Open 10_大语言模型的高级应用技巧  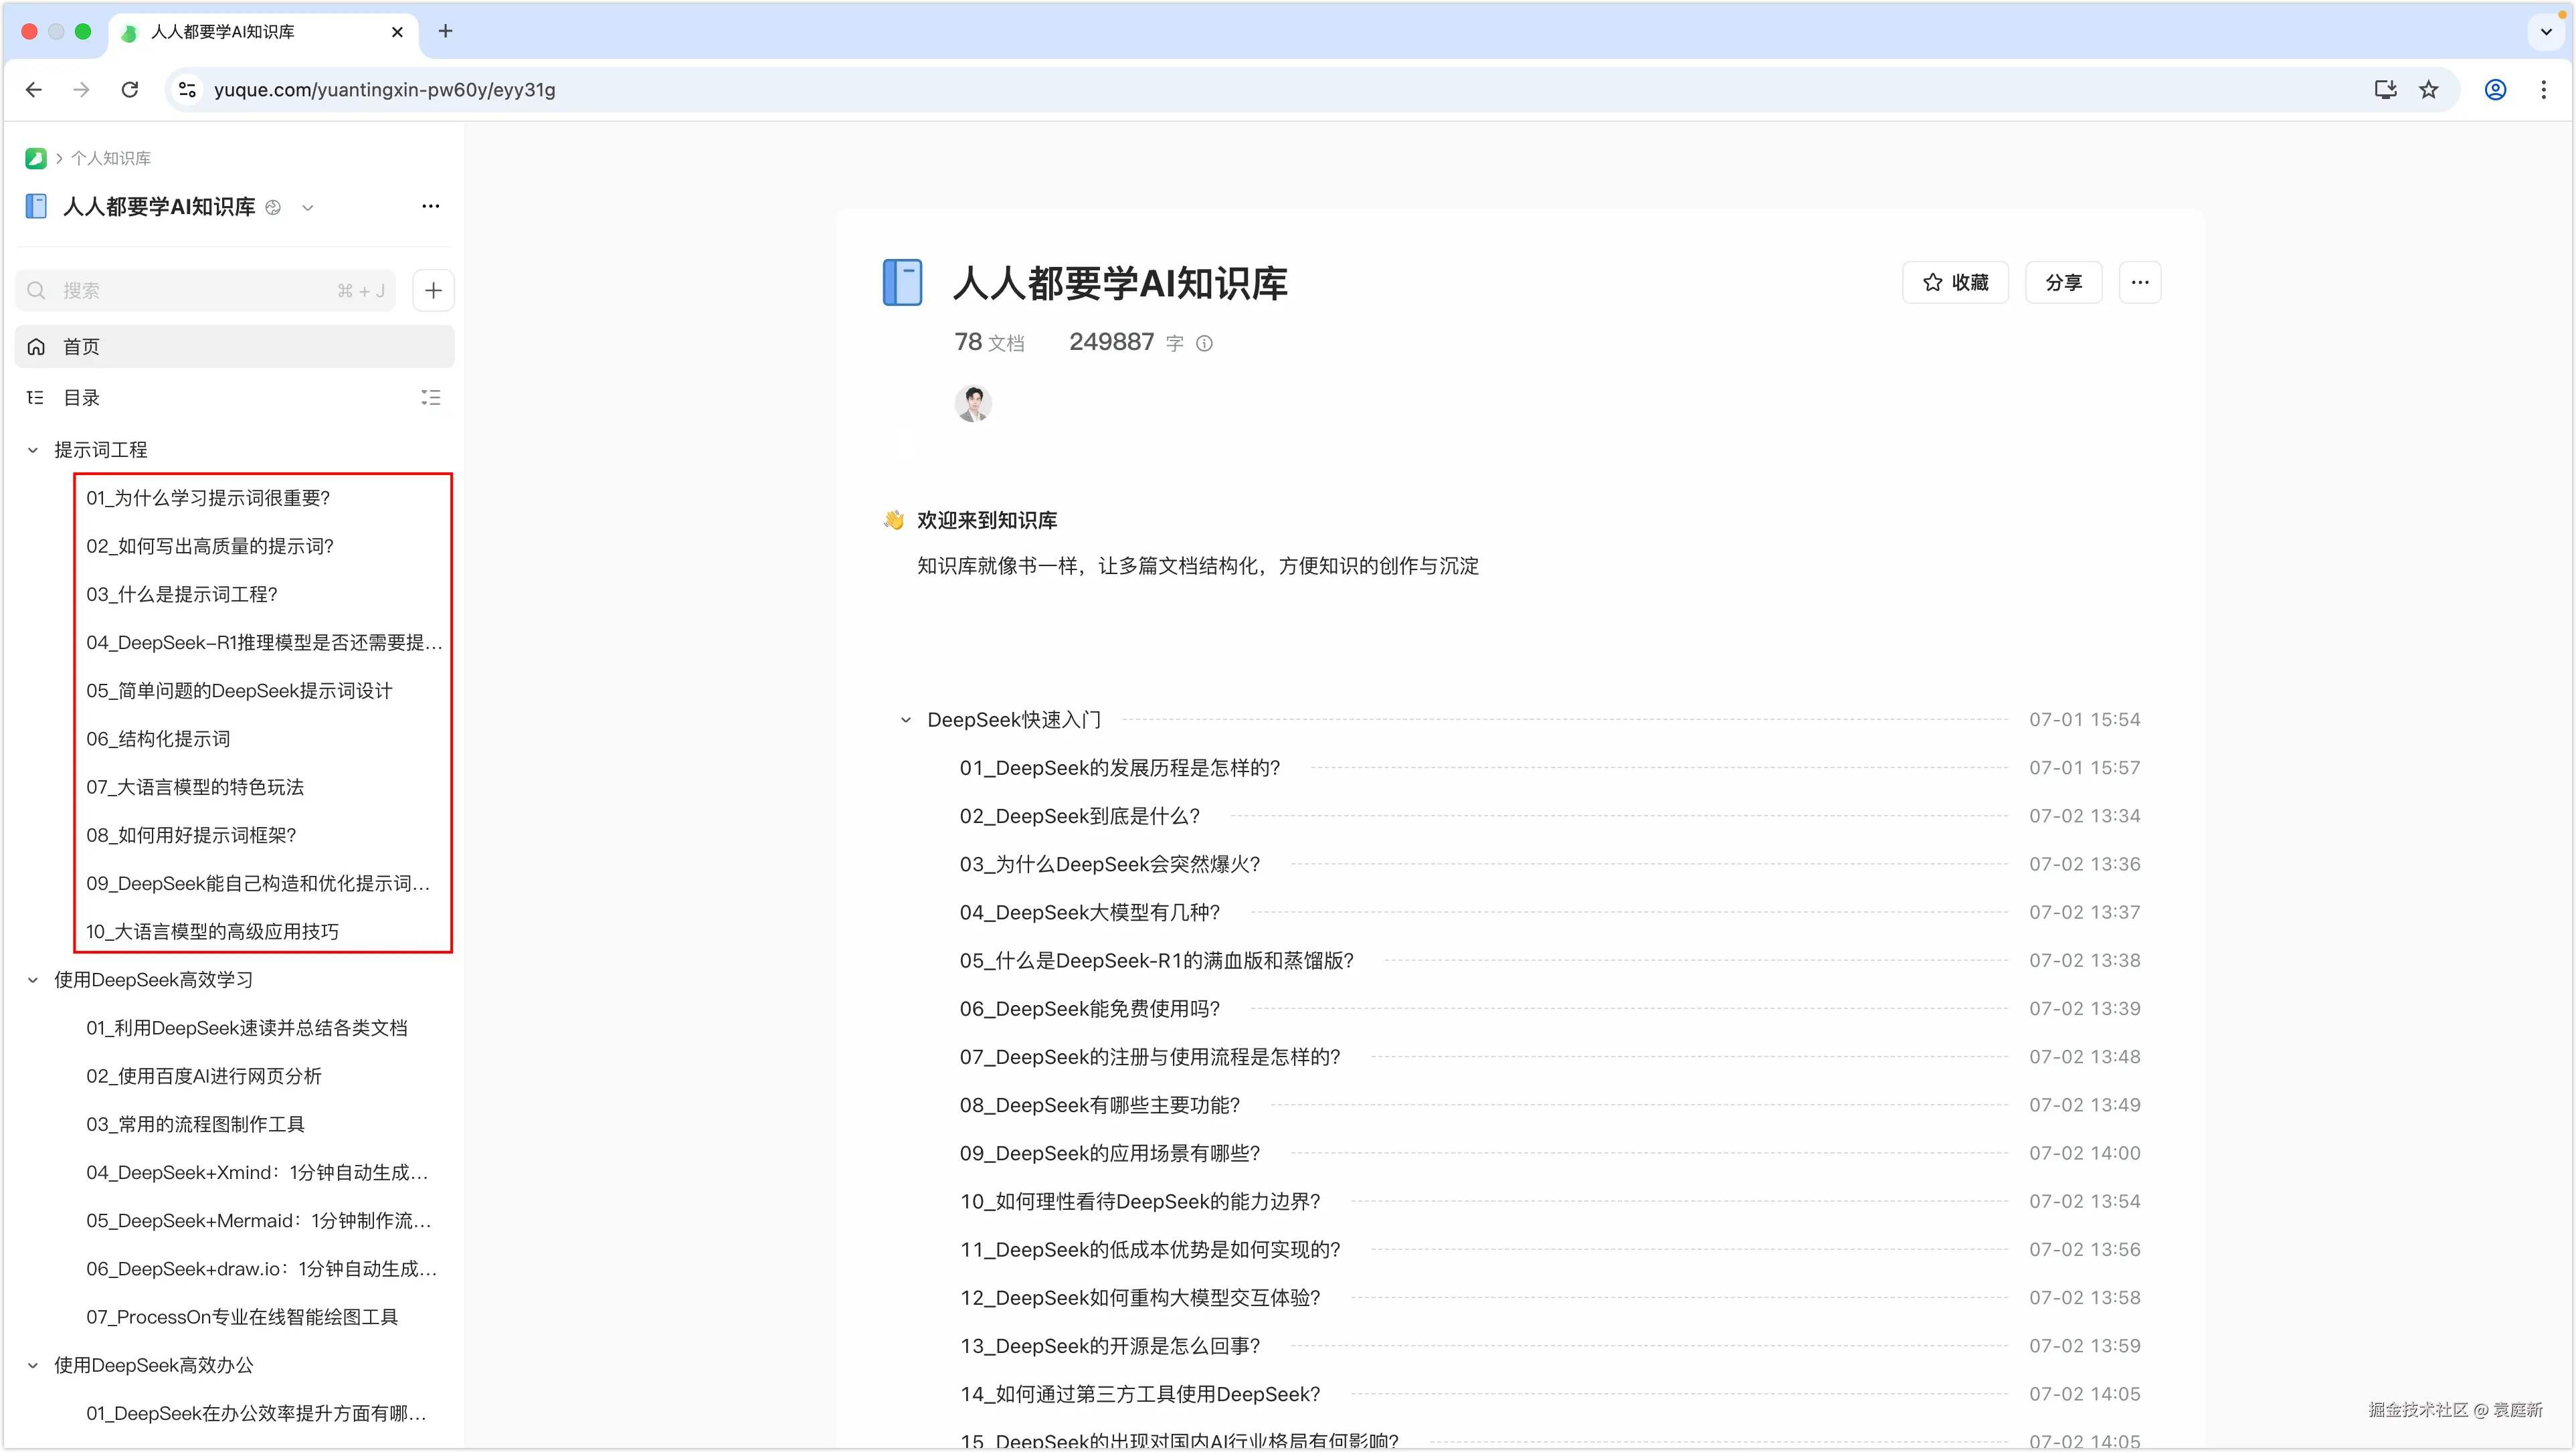click(x=212, y=931)
